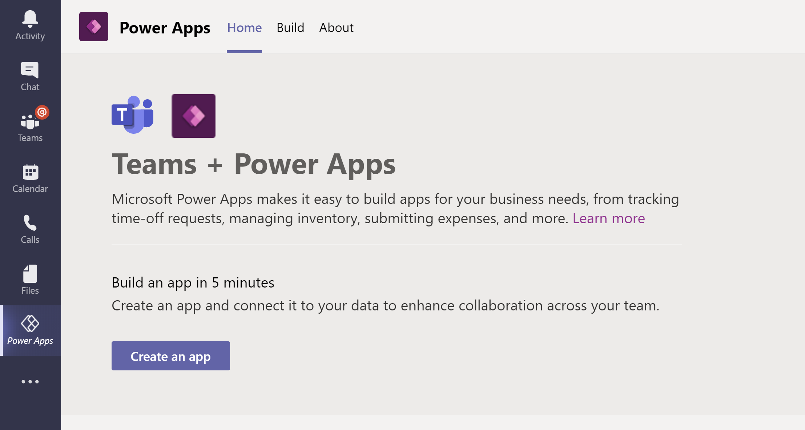Click the Create an app button
Screen dimensions: 805x430
pyautogui.click(x=171, y=355)
